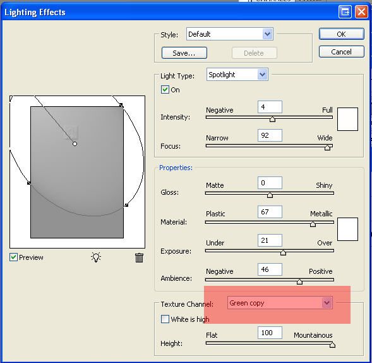Enable the White is high checkbox
Viewport: 372px width, 363px height.
(165, 319)
